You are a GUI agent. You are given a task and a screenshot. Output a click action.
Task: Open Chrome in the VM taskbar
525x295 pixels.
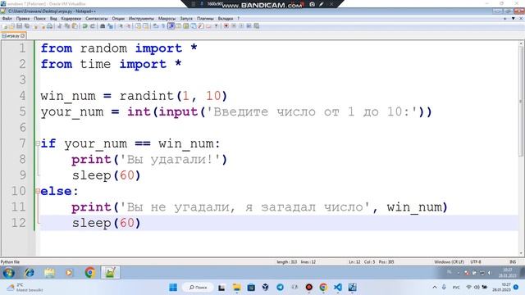pos(89,273)
